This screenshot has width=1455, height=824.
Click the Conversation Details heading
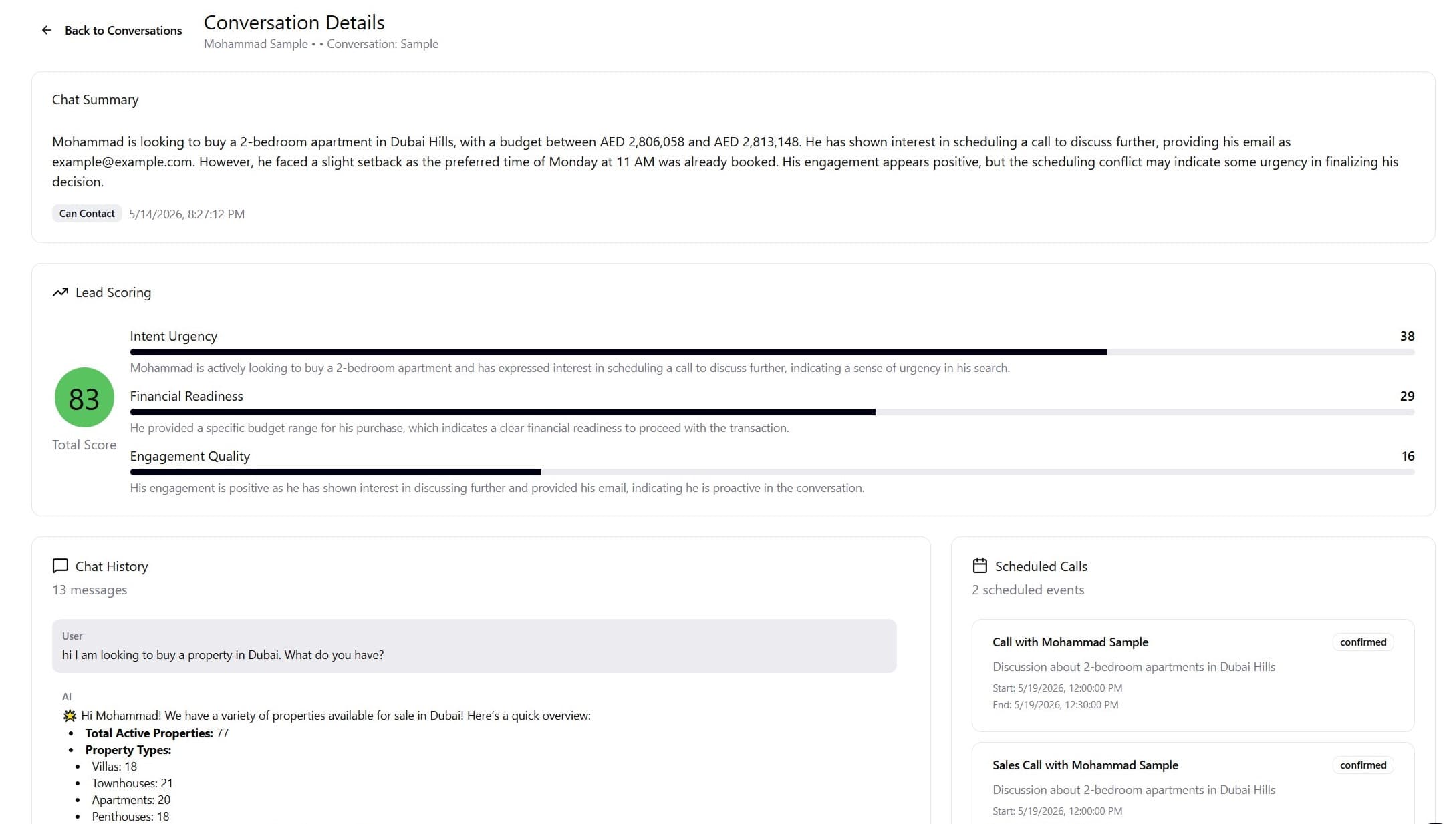294,23
